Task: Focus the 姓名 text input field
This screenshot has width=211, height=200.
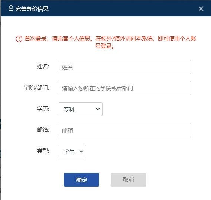Action: point(125,67)
